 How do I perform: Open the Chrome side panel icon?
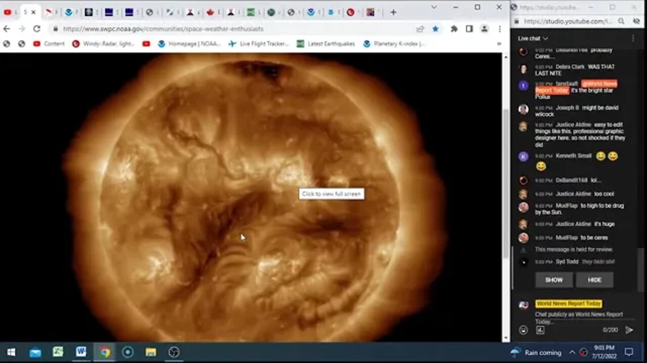click(x=469, y=29)
